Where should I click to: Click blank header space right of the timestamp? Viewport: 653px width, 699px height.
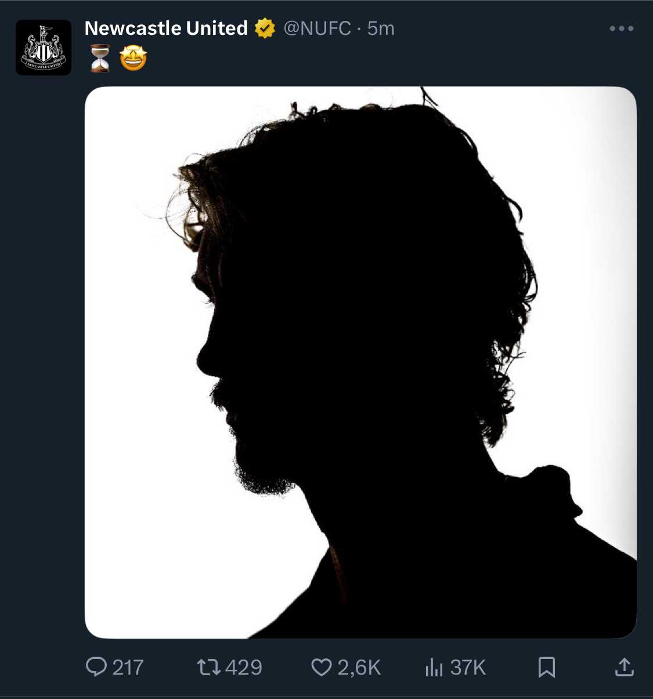coord(499,28)
